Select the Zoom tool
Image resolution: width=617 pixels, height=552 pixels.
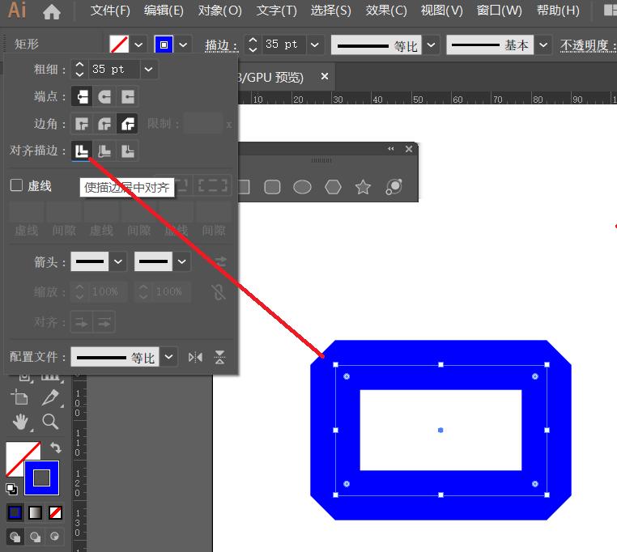pyautogui.click(x=50, y=422)
